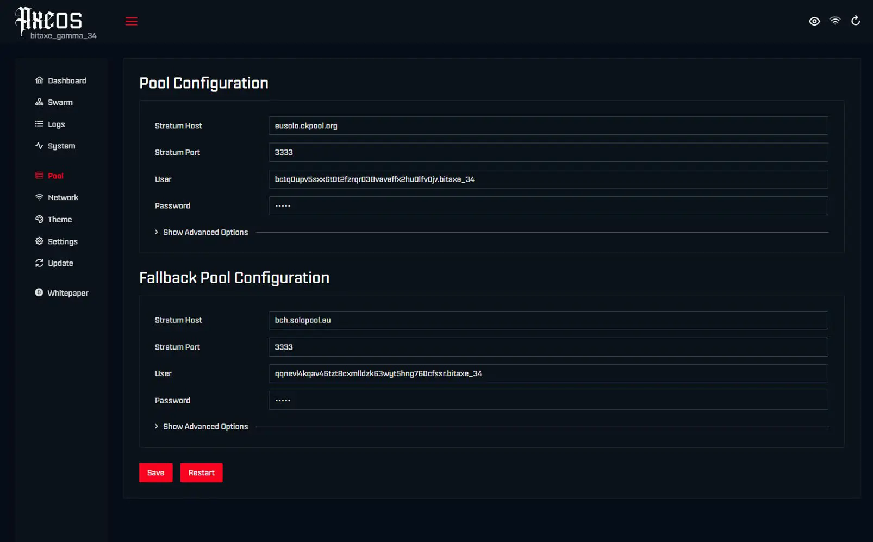Click the Logs list icon
This screenshot has width=873, height=542.
(39, 124)
